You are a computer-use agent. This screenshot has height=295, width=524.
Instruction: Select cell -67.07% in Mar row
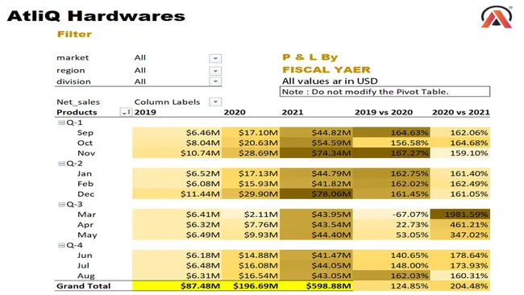click(x=391, y=214)
